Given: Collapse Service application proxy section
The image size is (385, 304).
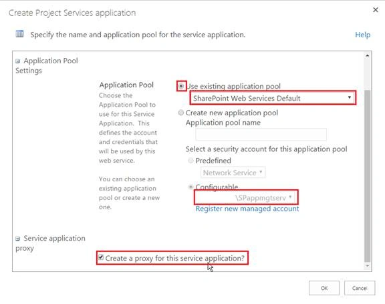Looking at the screenshot, I should pos(17,239).
